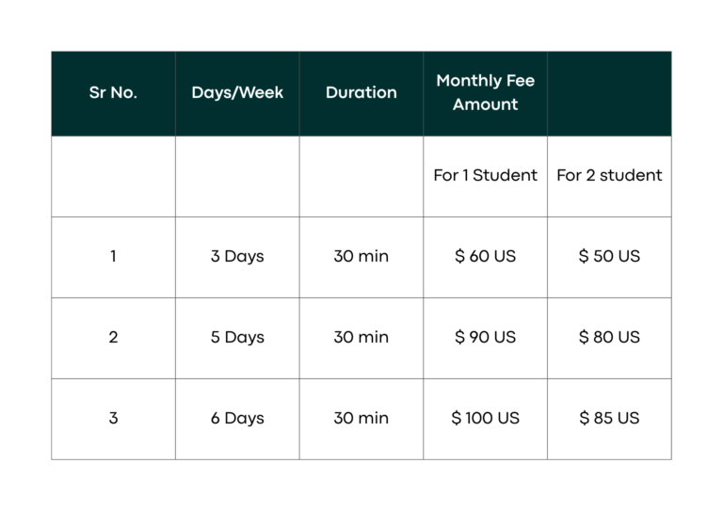Select the "For 2 student" cell
The image size is (723, 511).
point(609,175)
